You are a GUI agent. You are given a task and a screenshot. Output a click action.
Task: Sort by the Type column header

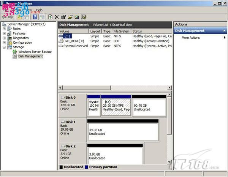pyautogui.click(x=107, y=31)
